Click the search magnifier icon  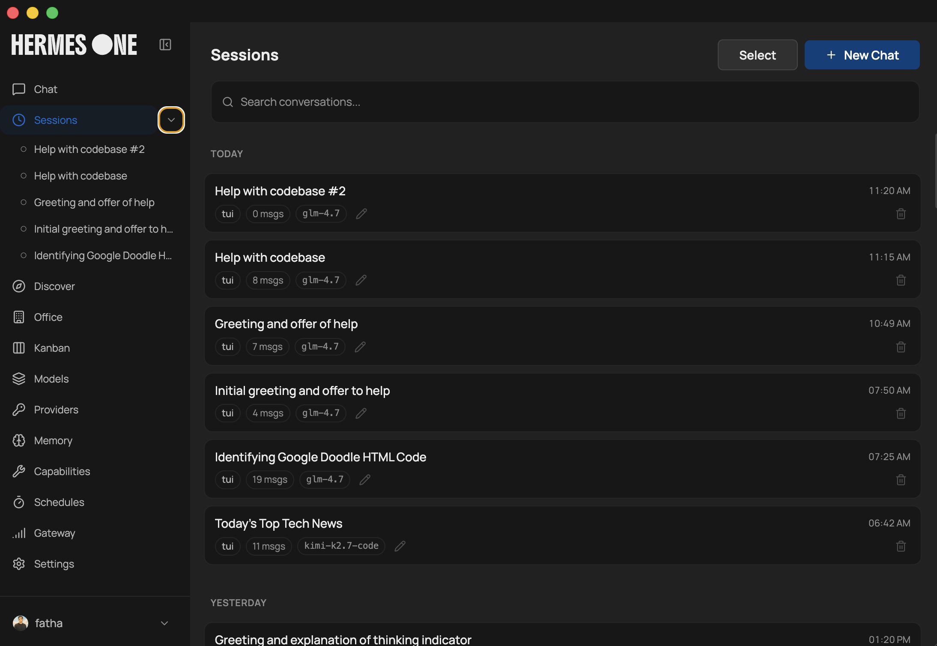228,102
